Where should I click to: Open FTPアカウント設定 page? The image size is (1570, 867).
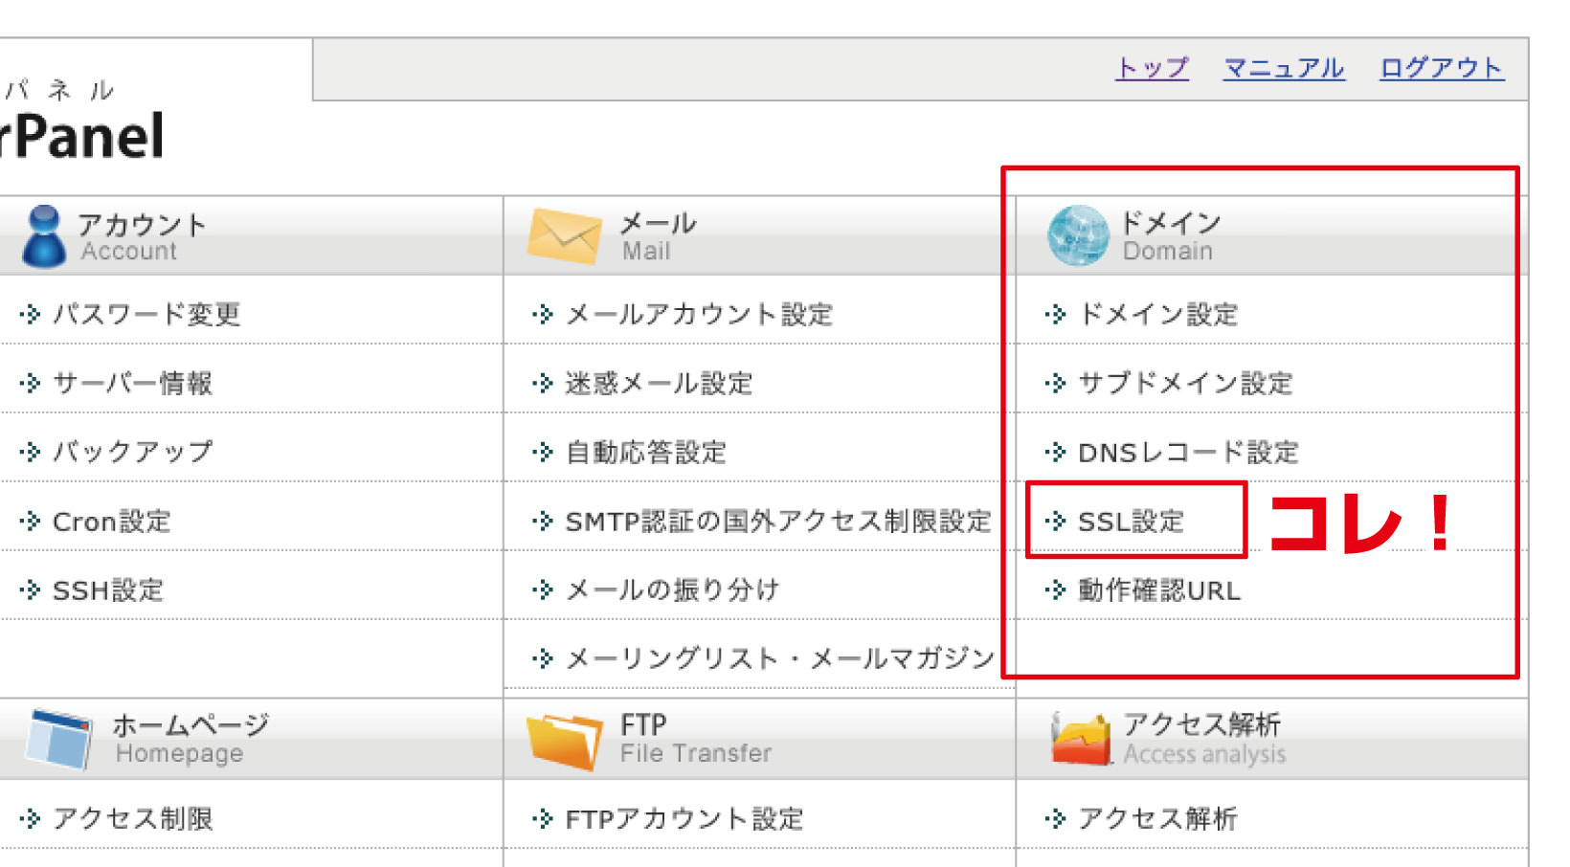(x=684, y=819)
